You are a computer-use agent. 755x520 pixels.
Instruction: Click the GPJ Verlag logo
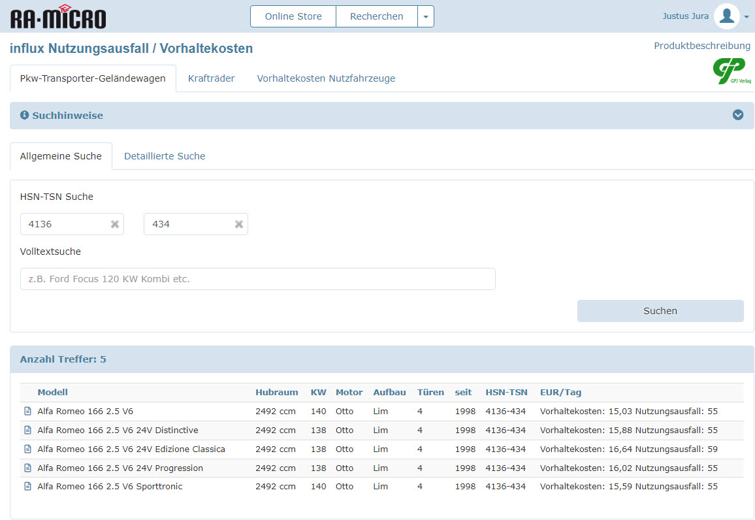pyautogui.click(x=732, y=71)
